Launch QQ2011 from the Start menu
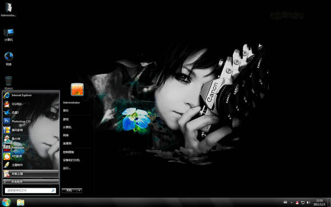 31,104
